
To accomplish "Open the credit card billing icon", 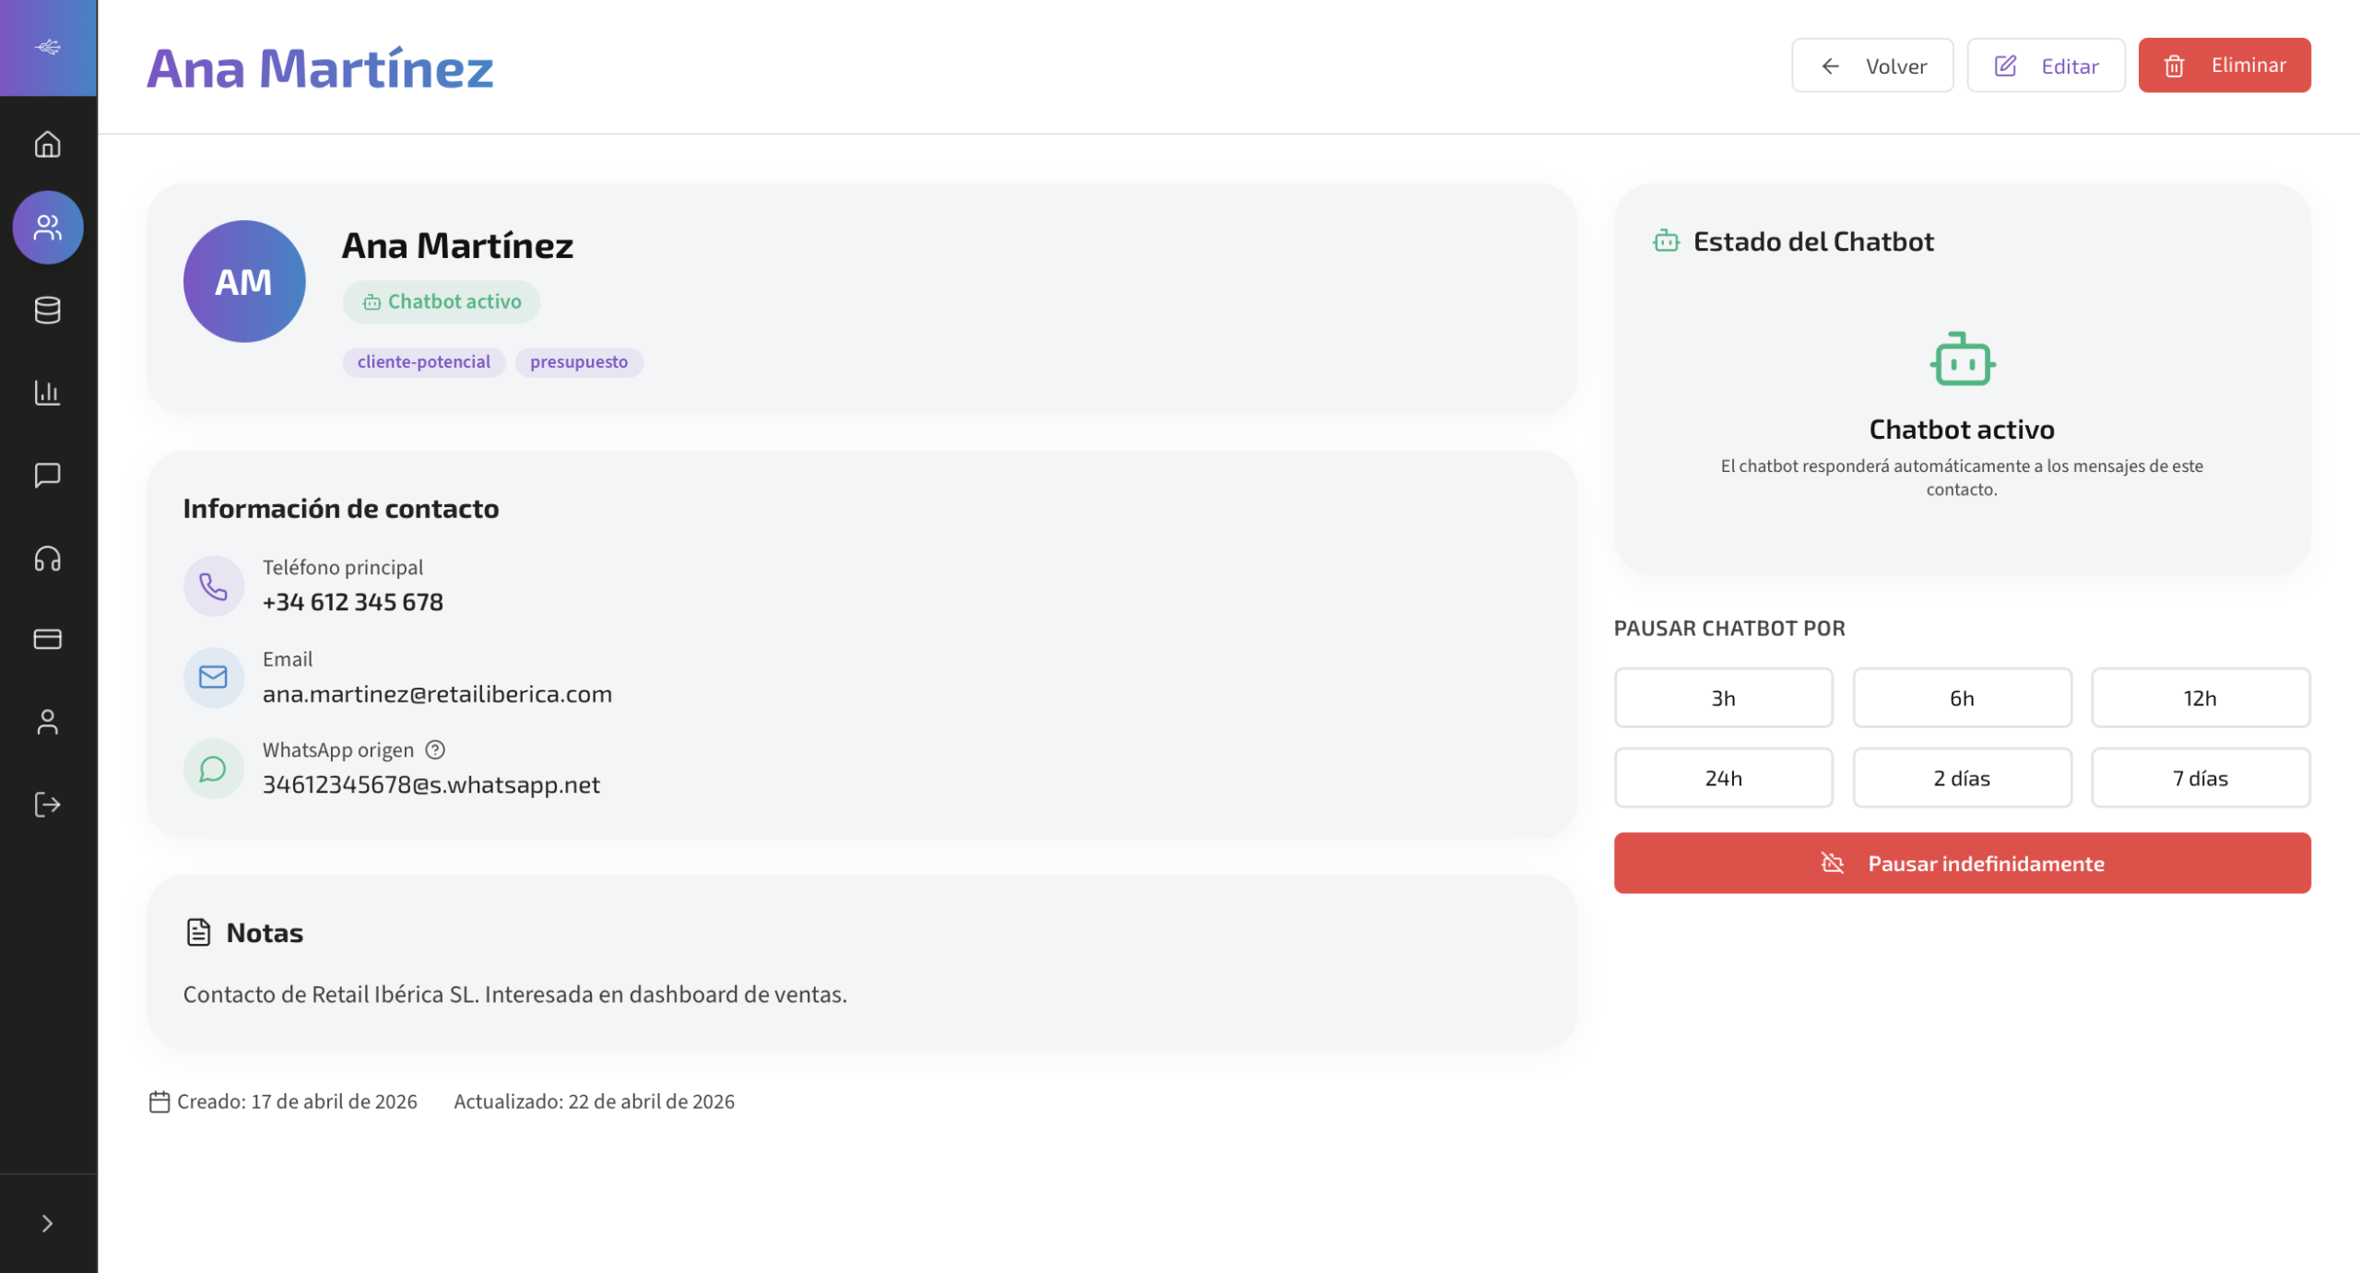I will 48,639.
